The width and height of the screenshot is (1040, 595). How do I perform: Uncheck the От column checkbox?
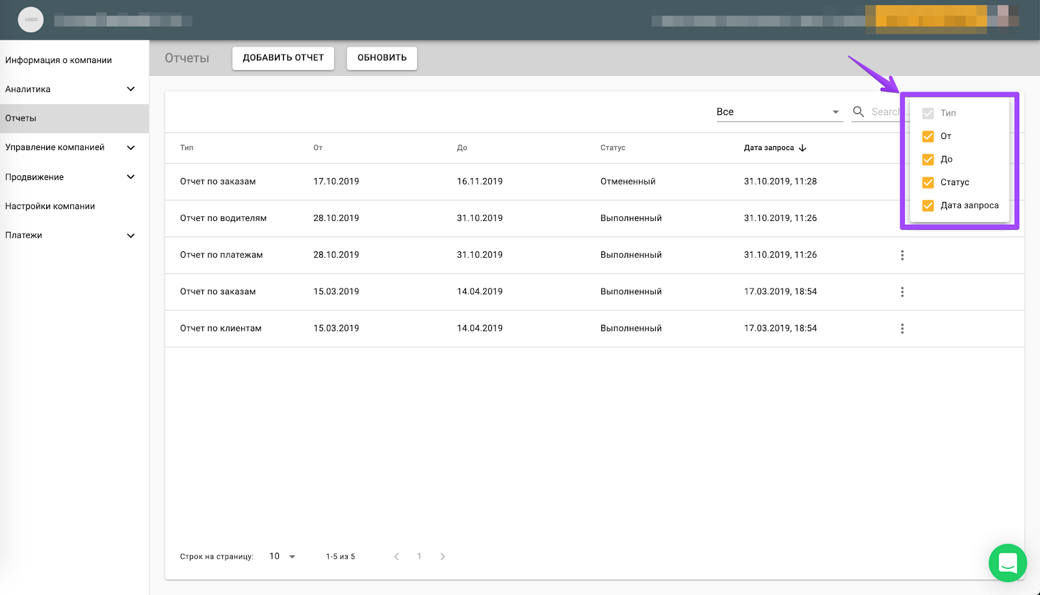928,136
